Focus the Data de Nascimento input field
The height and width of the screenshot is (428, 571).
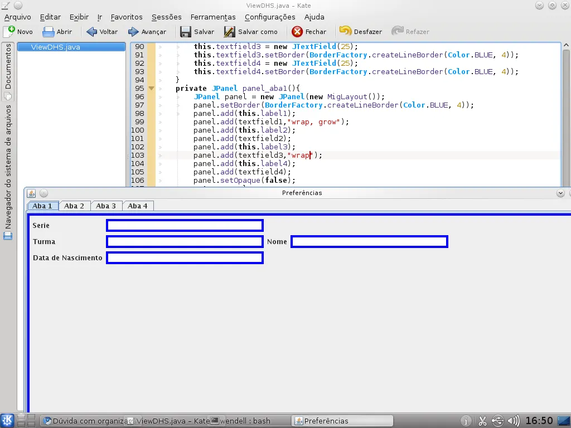click(x=185, y=258)
